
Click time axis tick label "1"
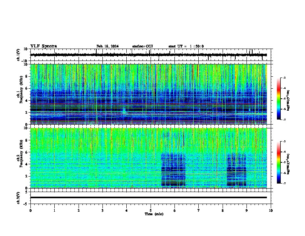(54, 211)
